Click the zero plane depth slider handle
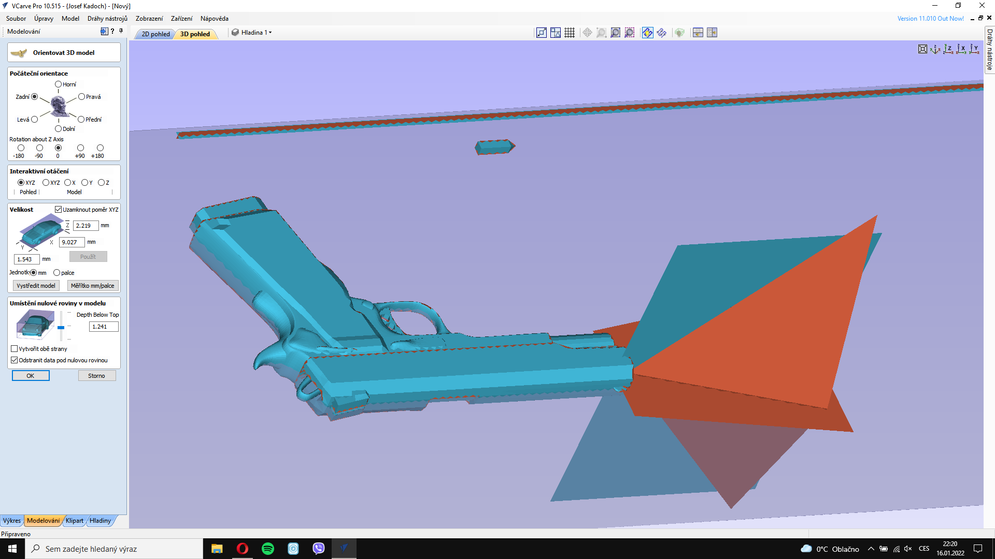The width and height of the screenshot is (995, 559). [61, 328]
